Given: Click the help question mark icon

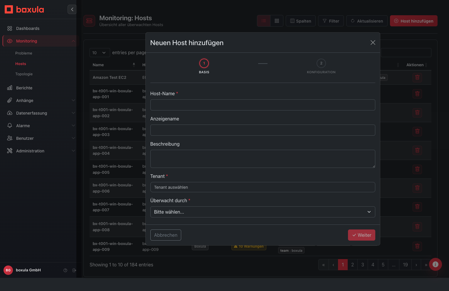Looking at the screenshot, I should coord(65,270).
